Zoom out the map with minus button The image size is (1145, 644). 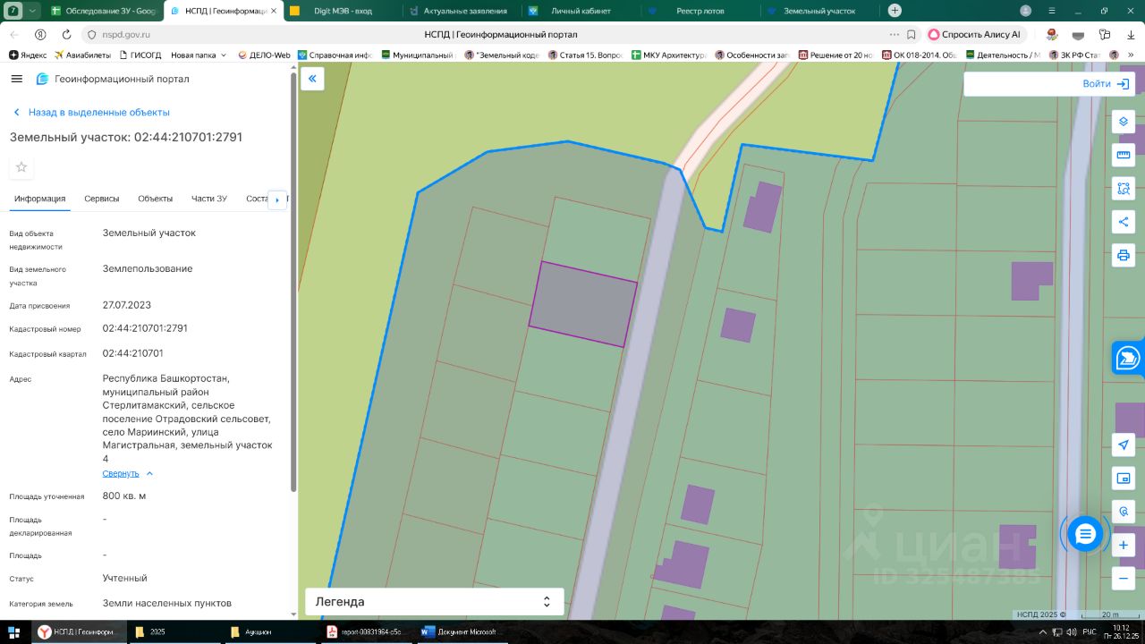coord(1124,578)
